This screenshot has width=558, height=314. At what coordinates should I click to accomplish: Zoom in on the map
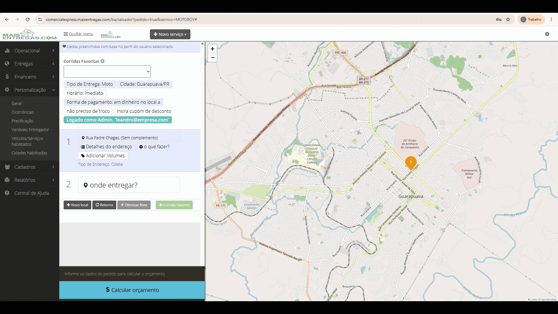(212, 49)
